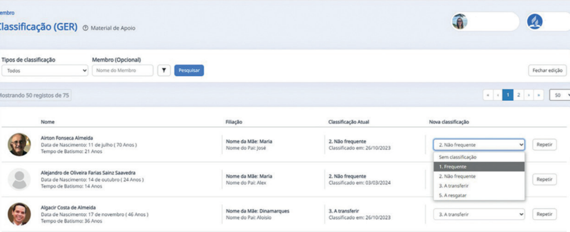Image resolution: width=570 pixels, height=232 pixels.
Task: Click next page arrow in pagination
Action: point(528,95)
